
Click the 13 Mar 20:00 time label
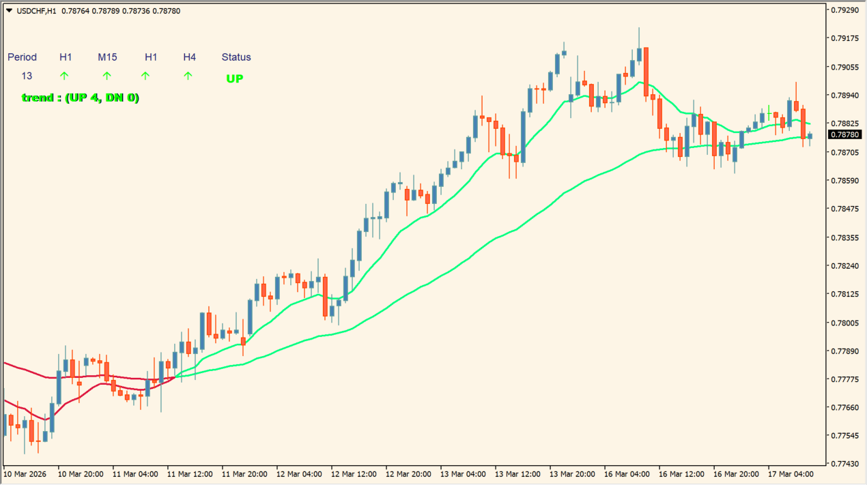pos(571,473)
